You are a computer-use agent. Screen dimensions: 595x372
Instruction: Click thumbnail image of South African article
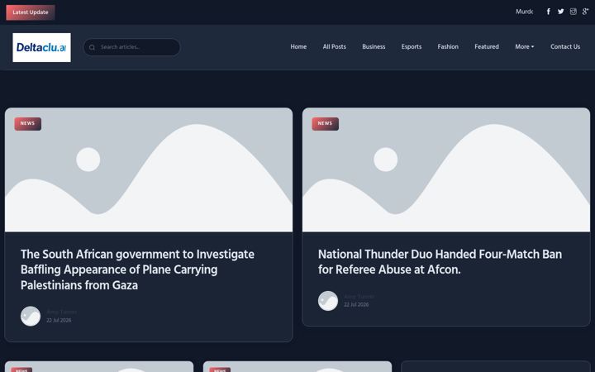coord(149,169)
